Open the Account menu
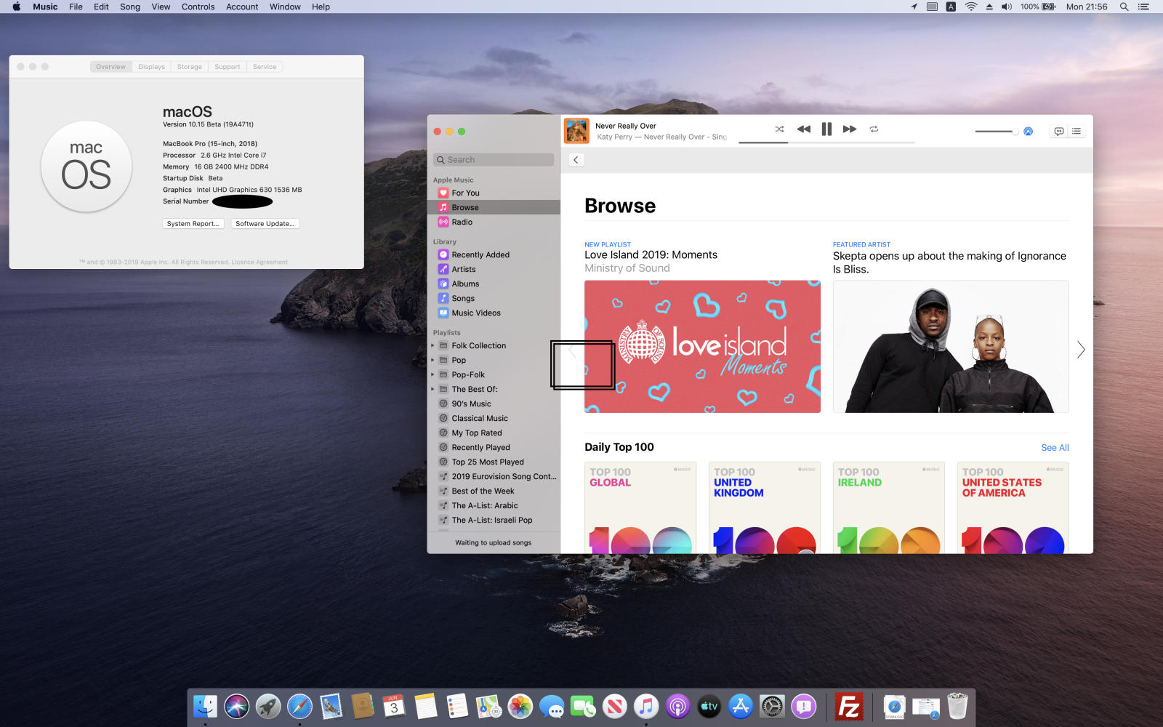Image resolution: width=1163 pixels, height=727 pixels. coord(242,7)
